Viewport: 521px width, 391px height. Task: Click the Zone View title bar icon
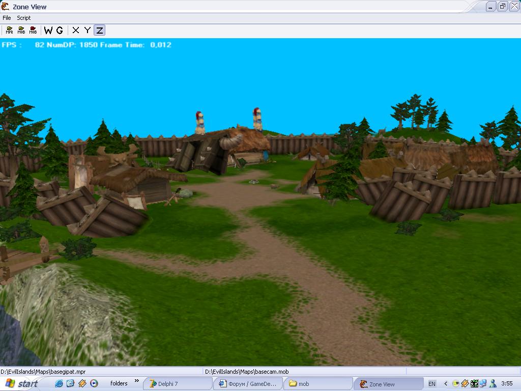pyautogui.click(x=5, y=6)
